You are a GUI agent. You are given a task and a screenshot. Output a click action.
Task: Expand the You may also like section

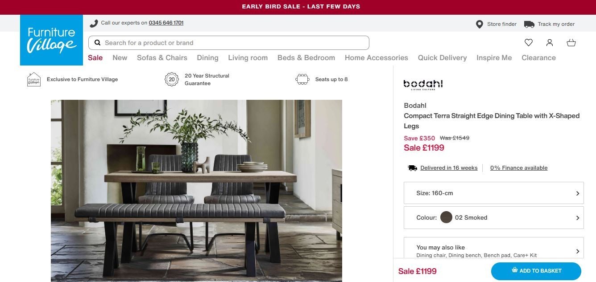pyautogui.click(x=494, y=251)
